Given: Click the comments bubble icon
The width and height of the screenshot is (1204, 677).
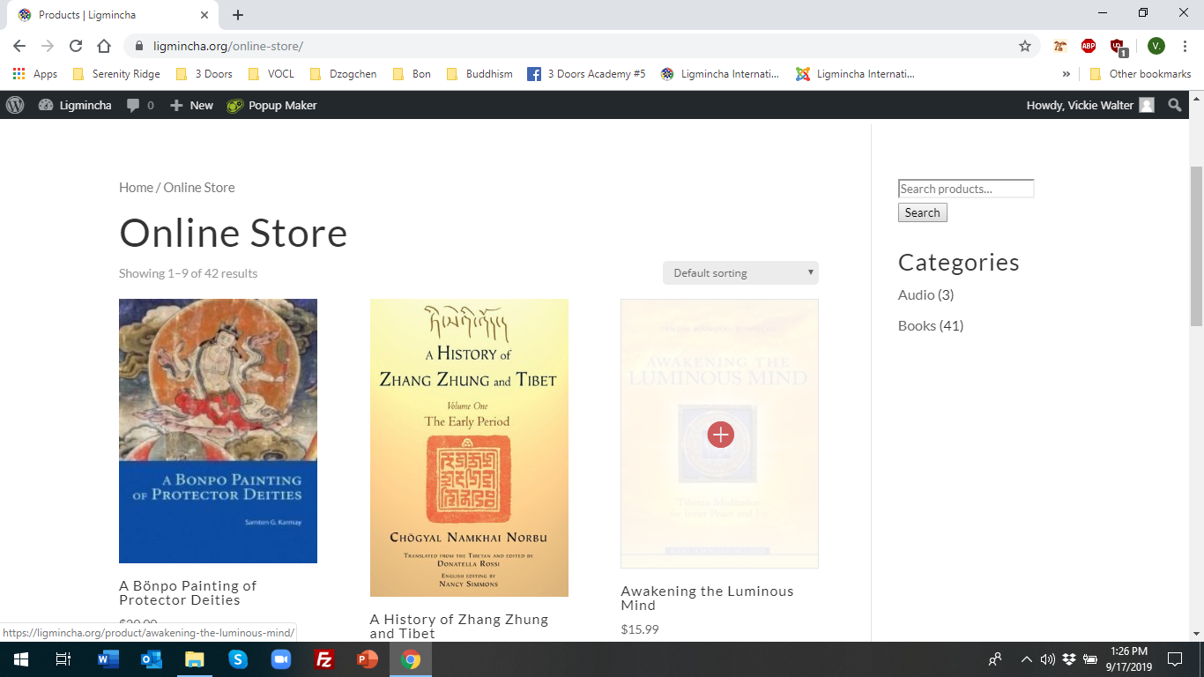Looking at the screenshot, I should pos(133,105).
